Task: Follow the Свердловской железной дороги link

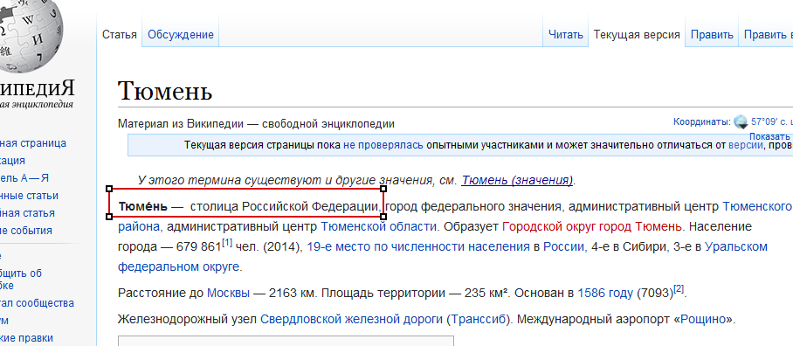Action: (x=351, y=319)
